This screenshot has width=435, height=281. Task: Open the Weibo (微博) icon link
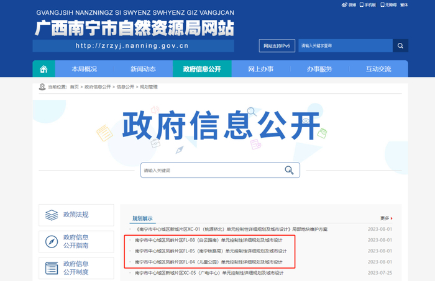349,5
